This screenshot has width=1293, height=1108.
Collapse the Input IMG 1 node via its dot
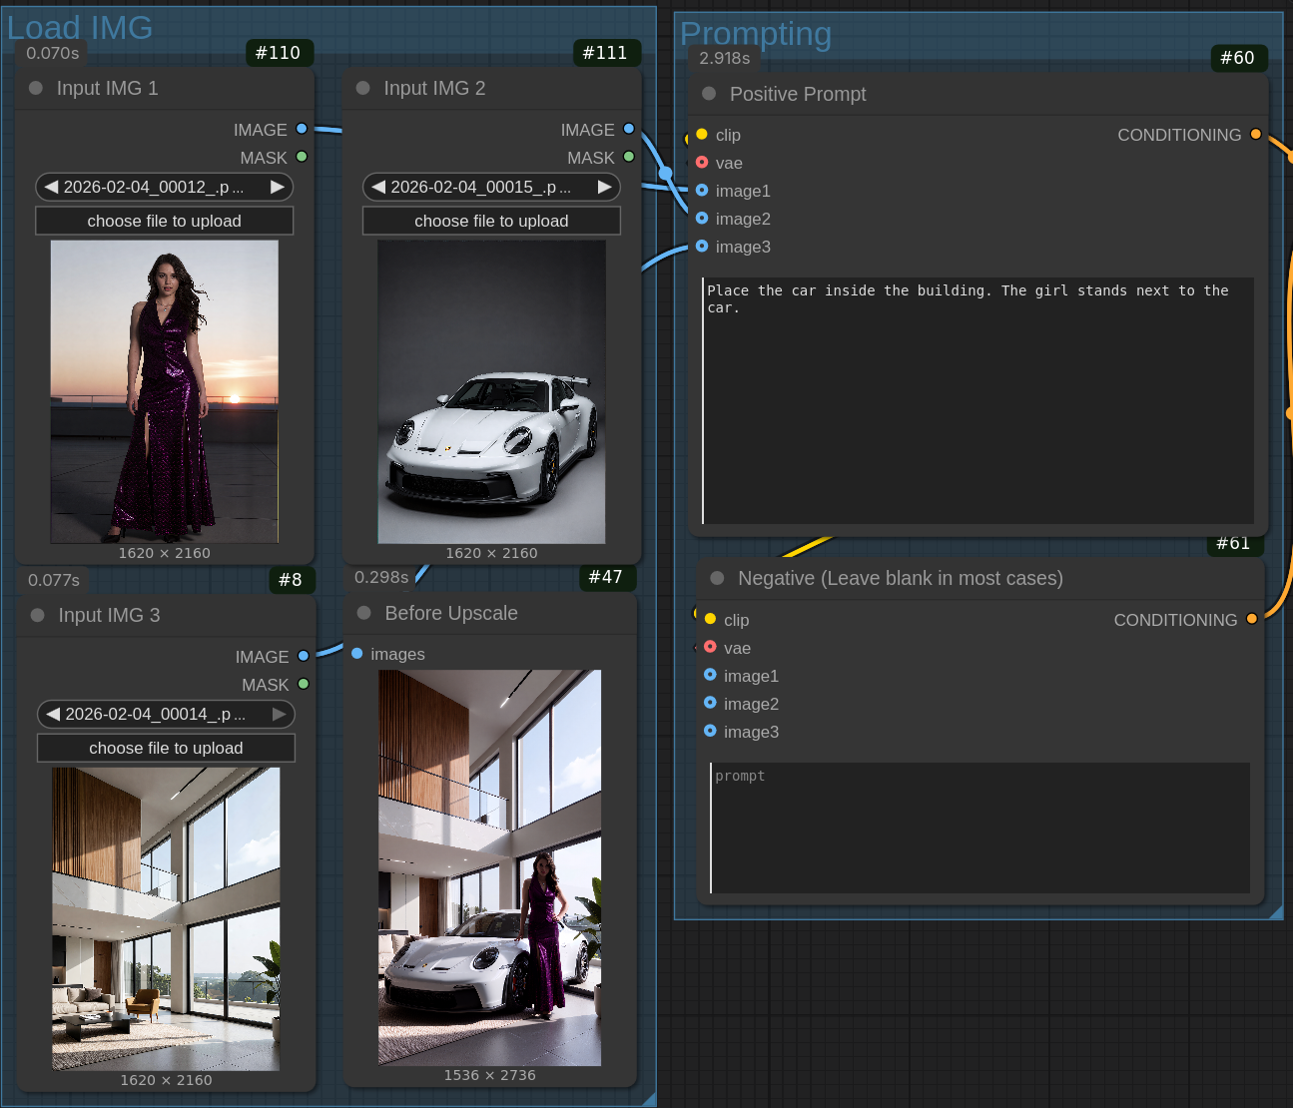tap(36, 88)
